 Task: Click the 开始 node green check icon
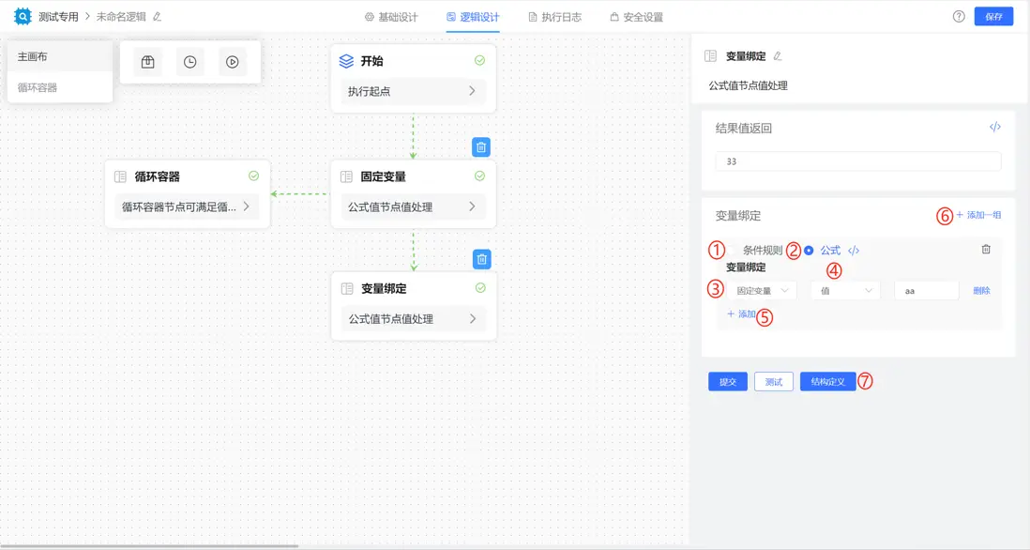479,60
